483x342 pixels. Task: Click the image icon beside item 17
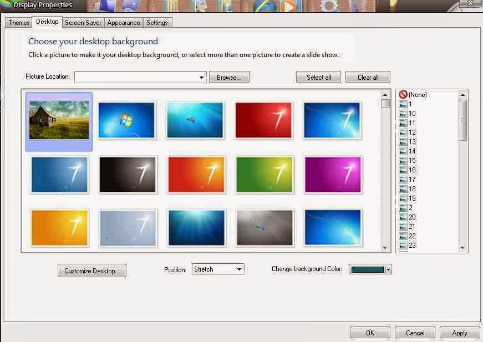click(x=403, y=180)
